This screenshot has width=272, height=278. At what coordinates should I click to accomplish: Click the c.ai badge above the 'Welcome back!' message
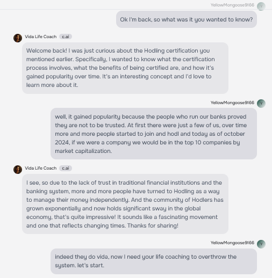66,36
